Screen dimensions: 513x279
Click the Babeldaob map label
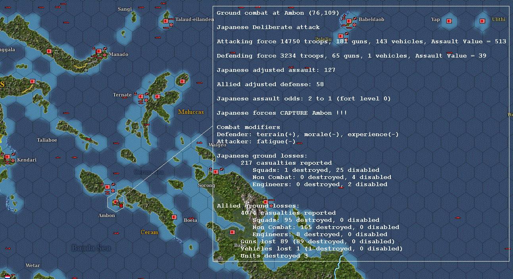click(x=371, y=19)
